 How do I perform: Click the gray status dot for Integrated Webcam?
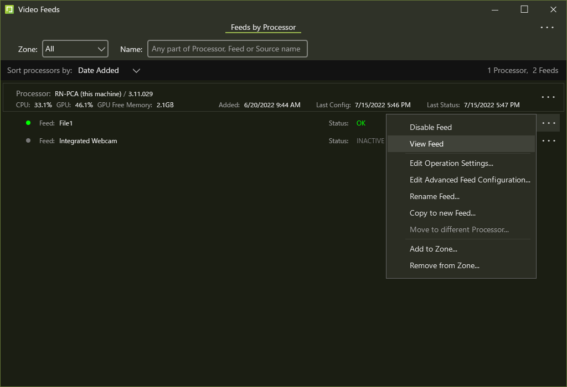point(28,140)
